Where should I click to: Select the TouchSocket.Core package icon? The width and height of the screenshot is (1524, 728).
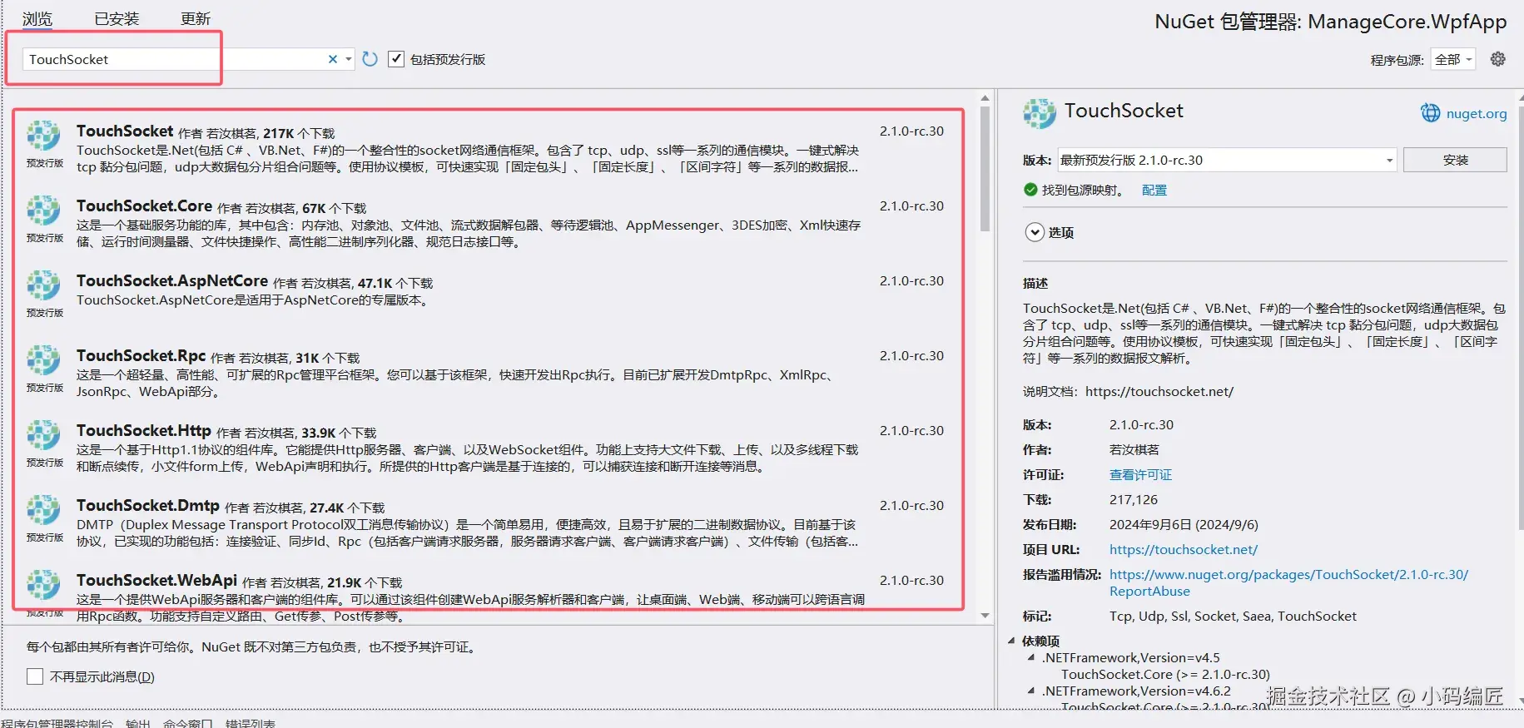(43, 210)
